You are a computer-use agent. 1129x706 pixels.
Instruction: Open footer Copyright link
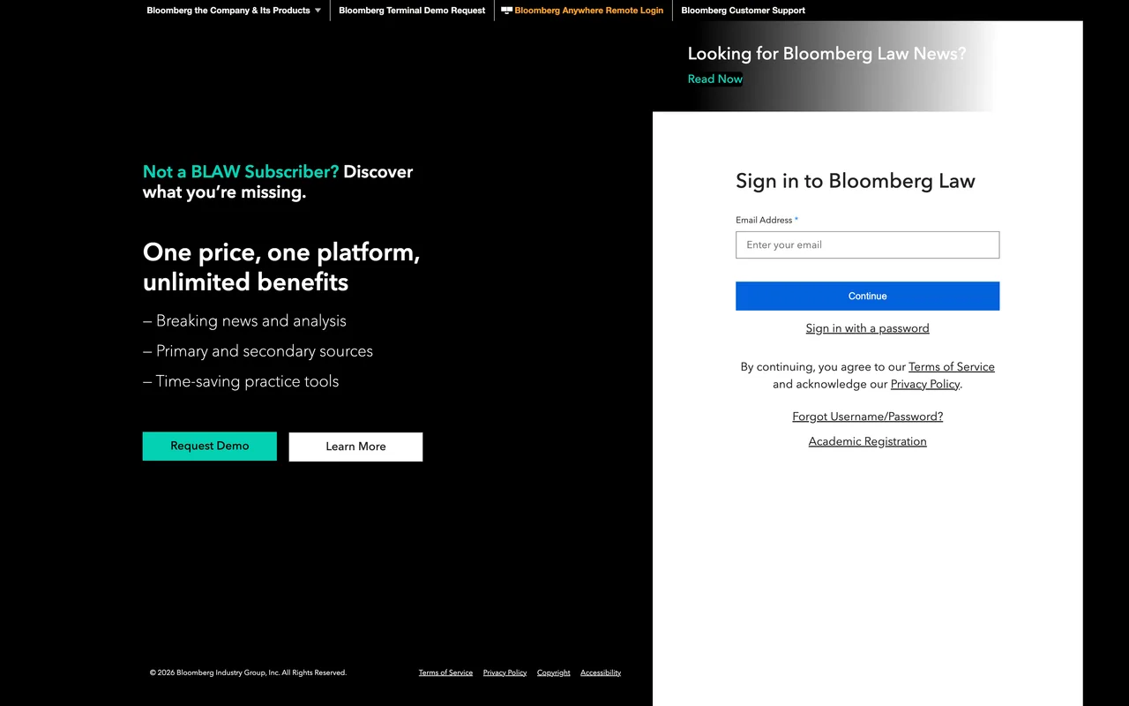pos(554,672)
